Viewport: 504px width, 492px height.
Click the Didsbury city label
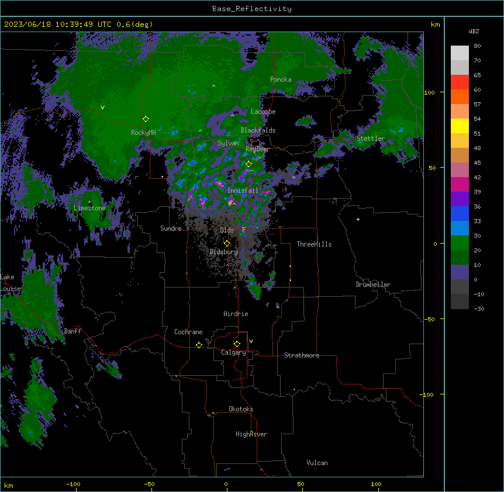pos(224,252)
